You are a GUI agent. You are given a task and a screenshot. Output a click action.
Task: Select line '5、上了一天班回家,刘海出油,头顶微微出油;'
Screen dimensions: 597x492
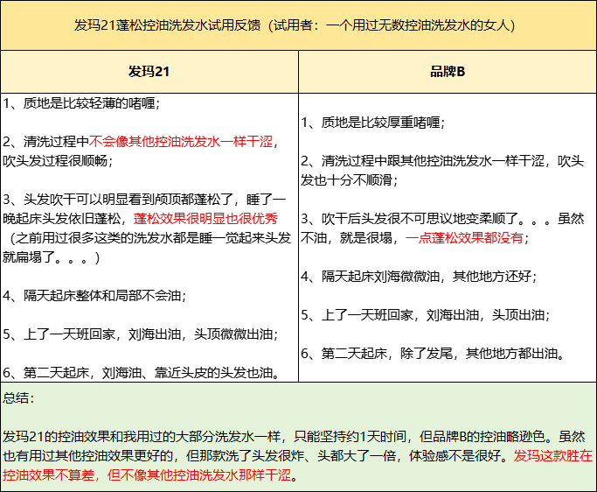(x=141, y=334)
